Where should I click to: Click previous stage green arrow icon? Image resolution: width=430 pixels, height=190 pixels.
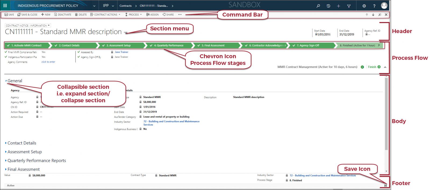(x=362, y=67)
